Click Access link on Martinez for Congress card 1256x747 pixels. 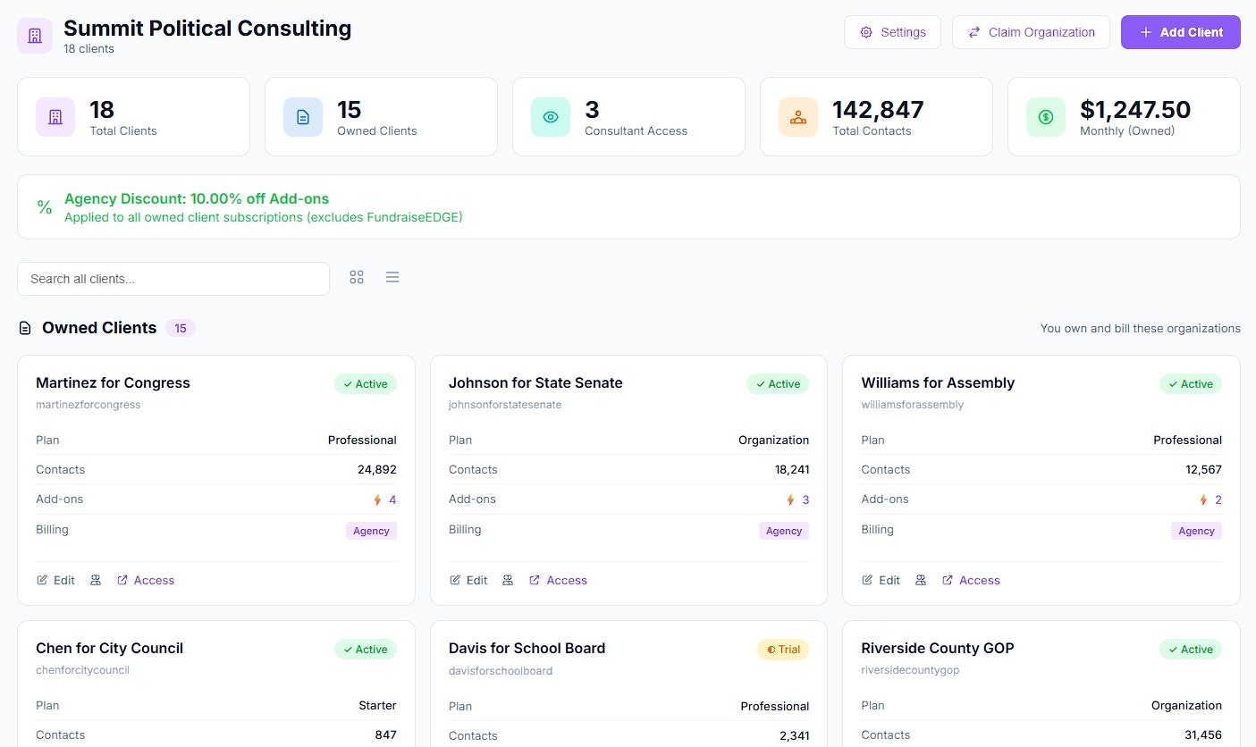146,580
